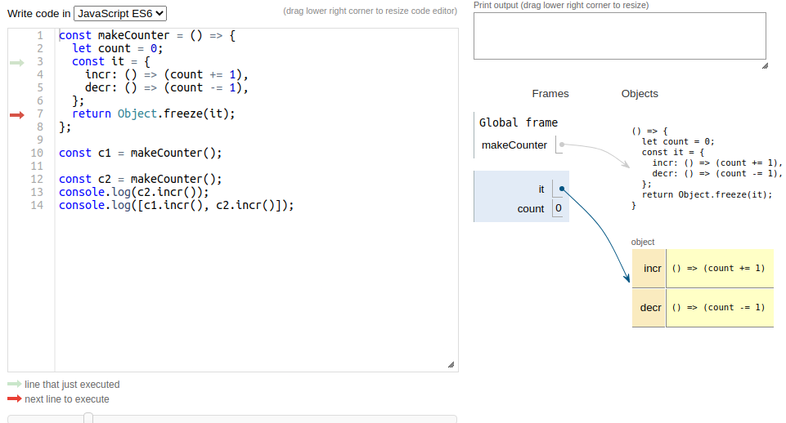Click the pointer dot for variable it
This screenshot has height=423, width=786.
pos(562,189)
